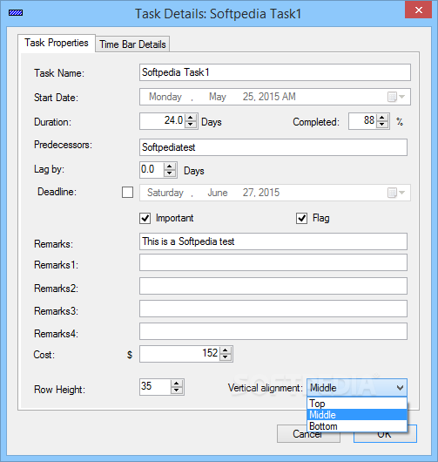Image resolution: width=438 pixels, height=462 pixels.
Task: Decrease Duration with the down arrow
Action: point(191,125)
